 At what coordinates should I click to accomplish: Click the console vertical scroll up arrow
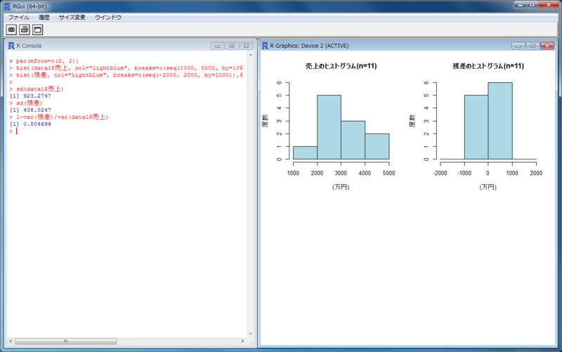(251, 56)
